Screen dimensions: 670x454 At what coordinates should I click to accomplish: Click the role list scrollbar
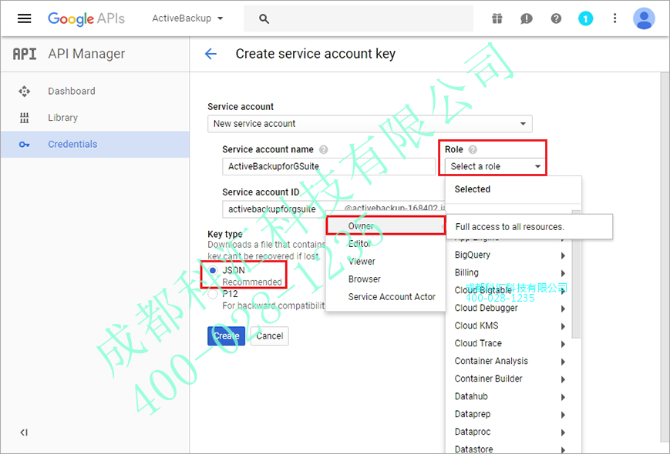click(576, 288)
